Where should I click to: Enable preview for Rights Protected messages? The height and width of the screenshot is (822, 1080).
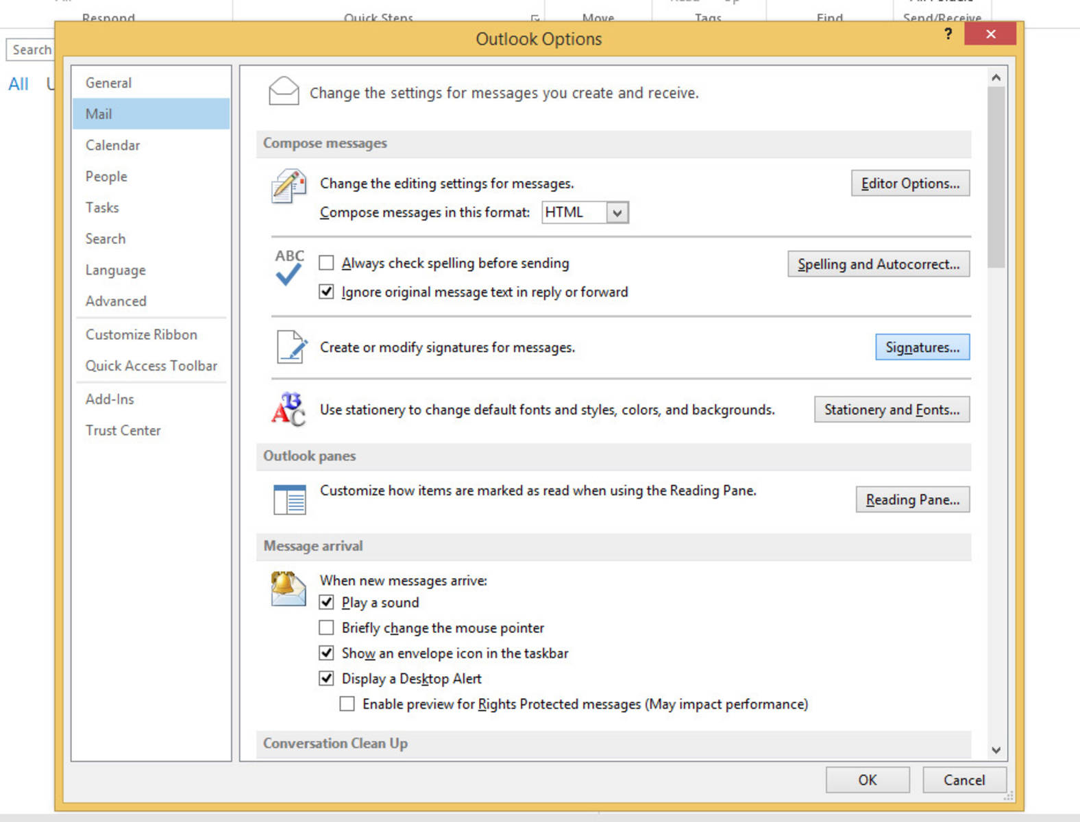347,703
